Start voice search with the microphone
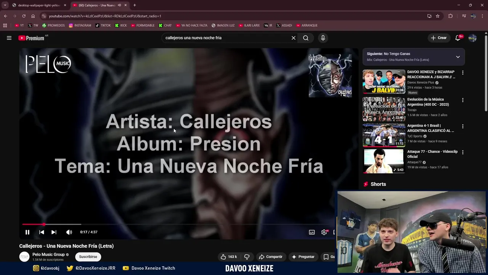The image size is (488, 275). click(323, 38)
